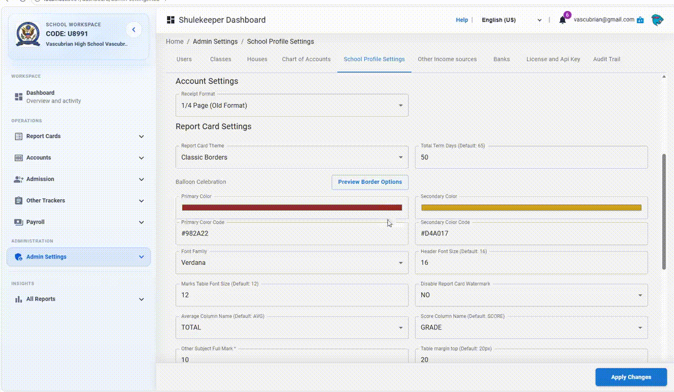Open the Score Column Name dropdown
The width and height of the screenshot is (674, 392).
(531, 327)
